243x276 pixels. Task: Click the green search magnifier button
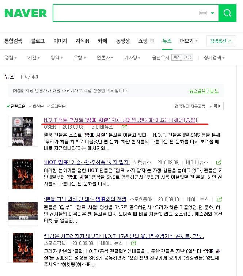click(227, 13)
